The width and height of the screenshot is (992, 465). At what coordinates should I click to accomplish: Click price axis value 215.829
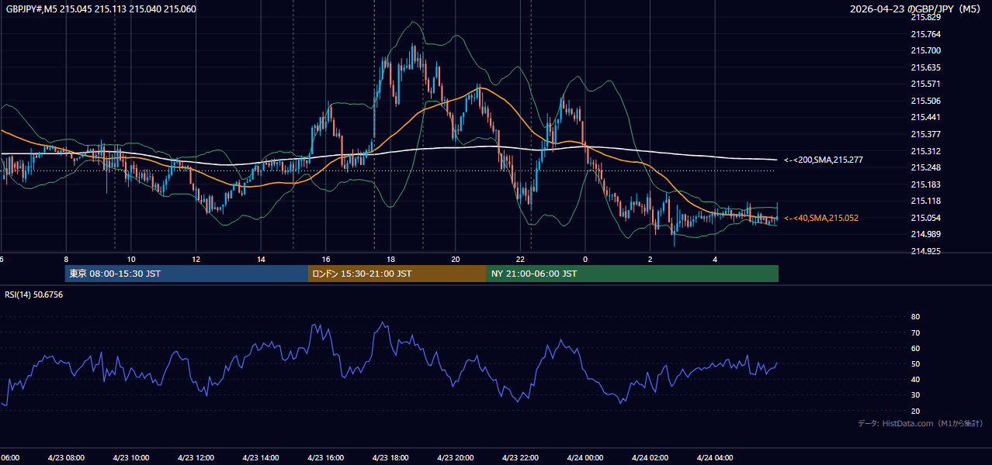[925, 17]
